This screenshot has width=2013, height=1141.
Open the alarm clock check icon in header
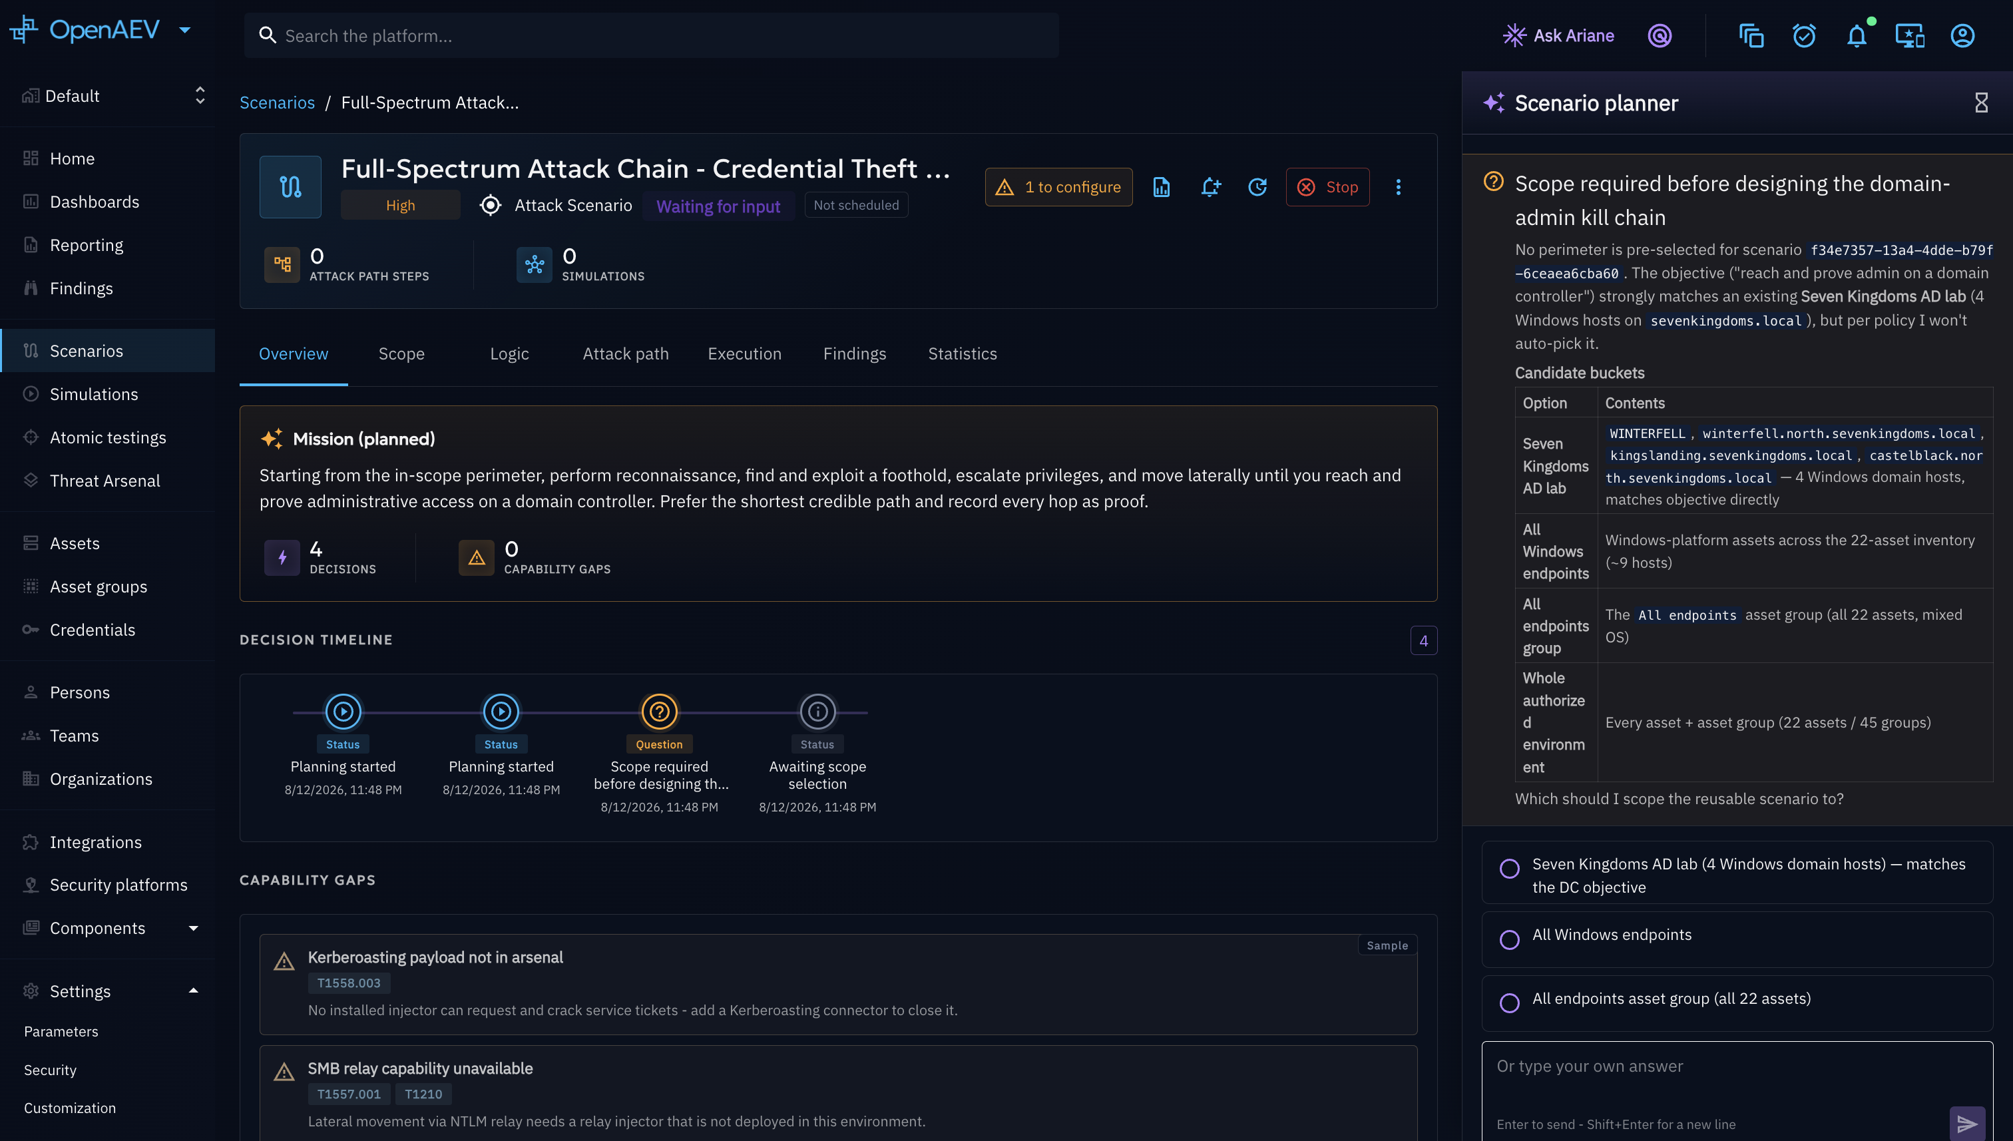tap(1804, 35)
